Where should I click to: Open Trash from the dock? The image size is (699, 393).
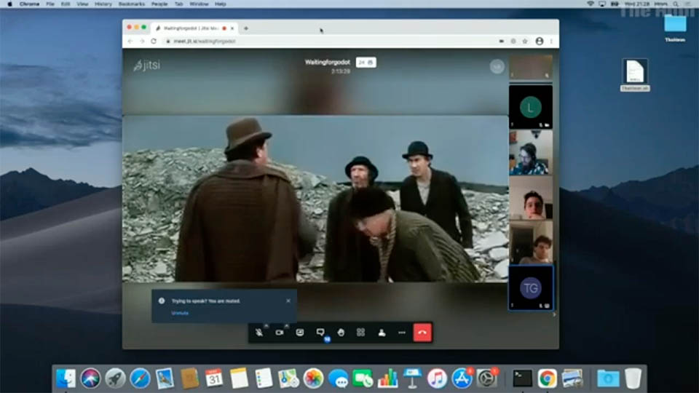pos(633,378)
